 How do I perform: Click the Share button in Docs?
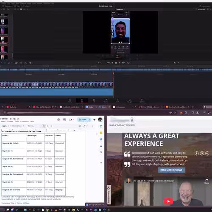click(x=83, y=120)
